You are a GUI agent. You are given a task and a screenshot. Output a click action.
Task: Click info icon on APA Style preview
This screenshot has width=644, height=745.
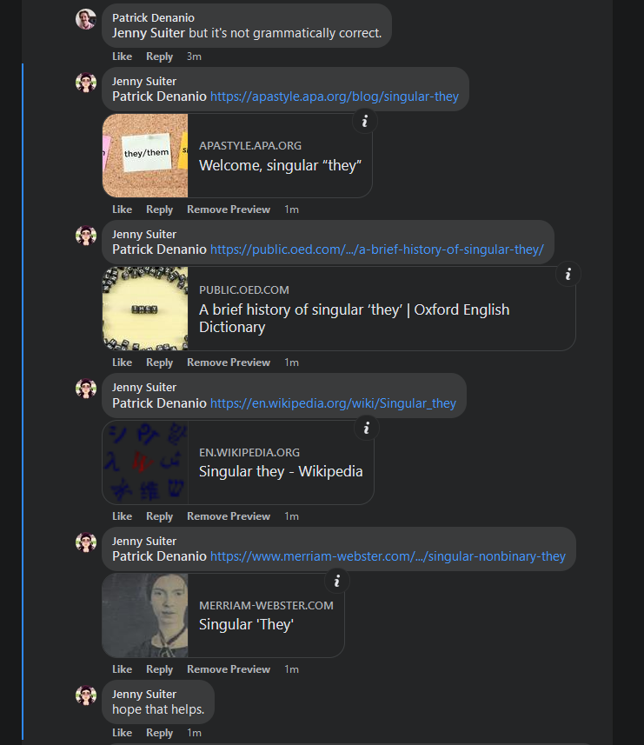pos(365,121)
